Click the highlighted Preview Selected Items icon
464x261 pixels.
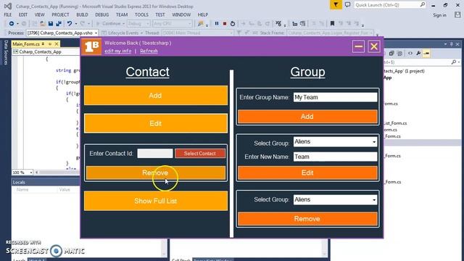point(426,53)
